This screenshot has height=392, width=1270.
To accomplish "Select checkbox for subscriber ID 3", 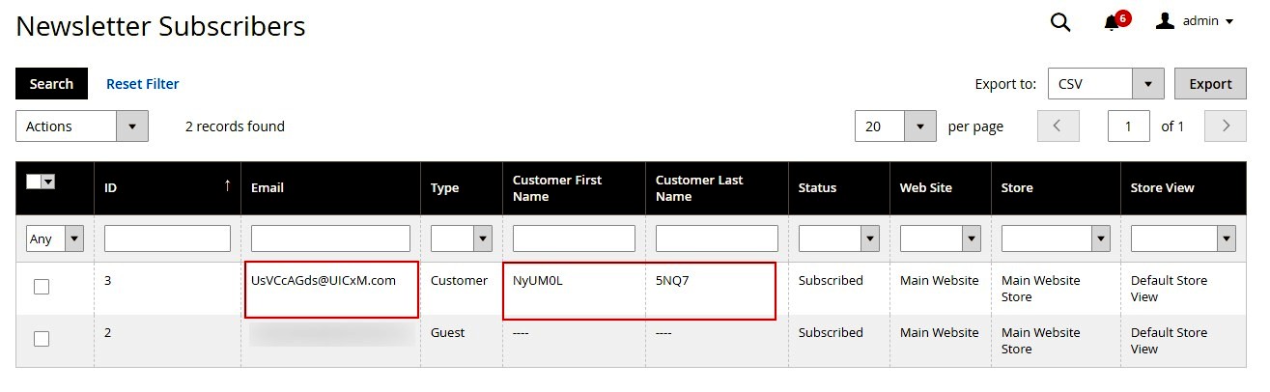I will click(42, 287).
